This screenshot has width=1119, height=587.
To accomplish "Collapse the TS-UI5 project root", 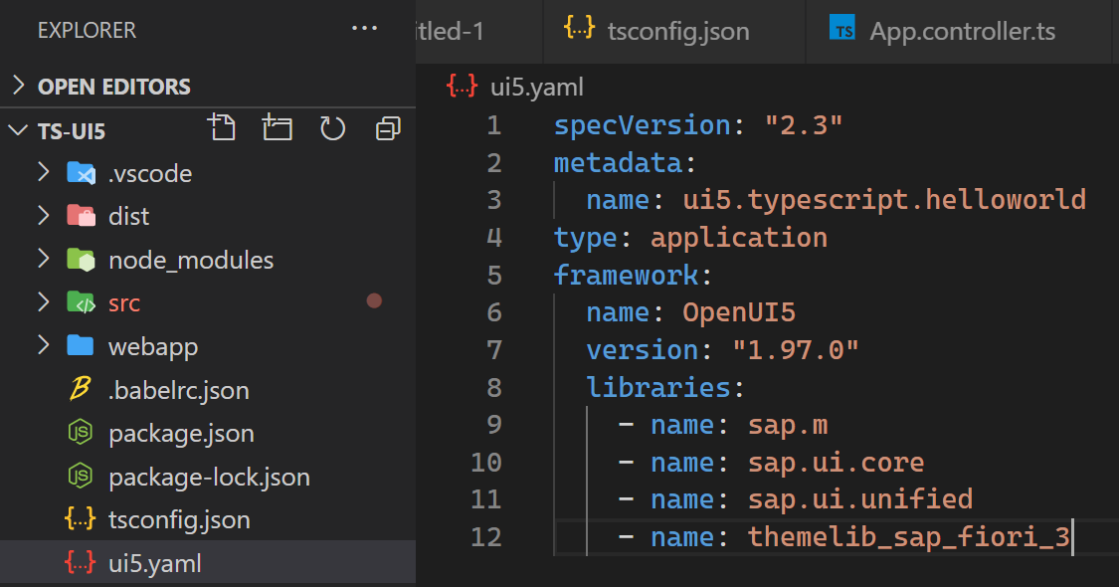I will pyautogui.click(x=19, y=130).
